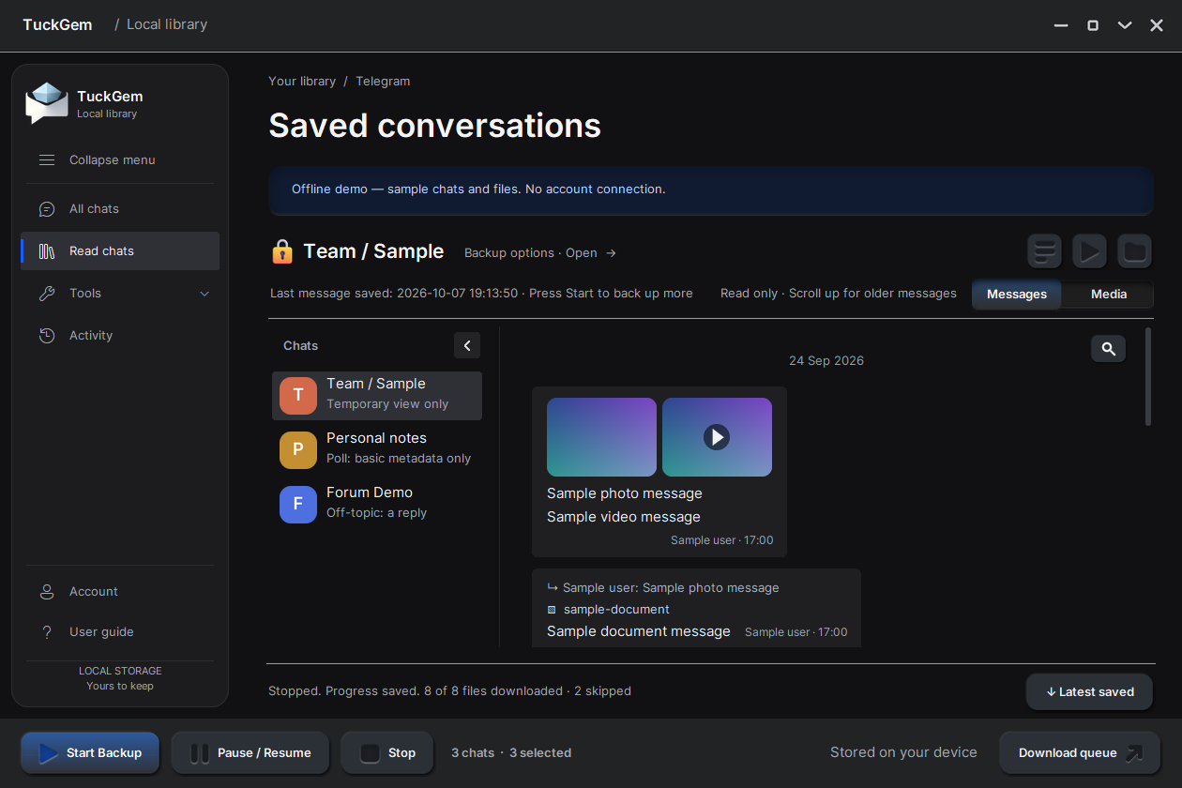Play the sample video thumbnail

tap(717, 437)
